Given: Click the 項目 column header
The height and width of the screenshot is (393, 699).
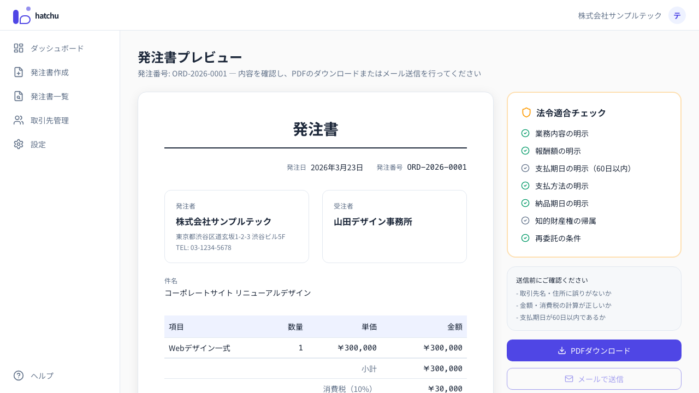Looking at the screenshot, I should [x=176, y=326].
